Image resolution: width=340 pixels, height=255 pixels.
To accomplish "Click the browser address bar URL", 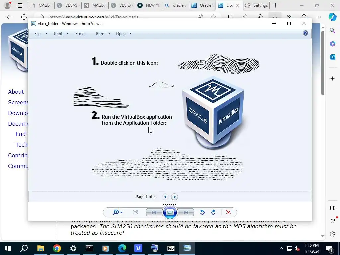I will coord(94,17).
